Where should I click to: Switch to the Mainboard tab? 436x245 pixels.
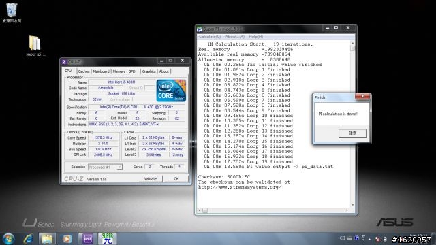click(102, 71)
